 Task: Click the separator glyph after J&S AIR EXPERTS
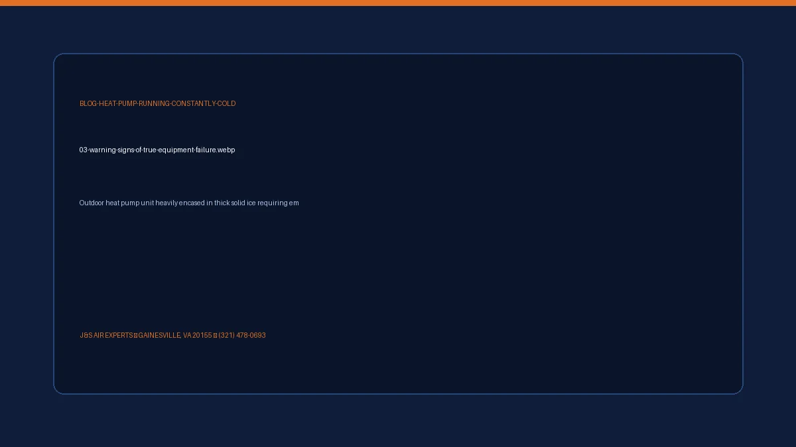[x=135, y=335]
